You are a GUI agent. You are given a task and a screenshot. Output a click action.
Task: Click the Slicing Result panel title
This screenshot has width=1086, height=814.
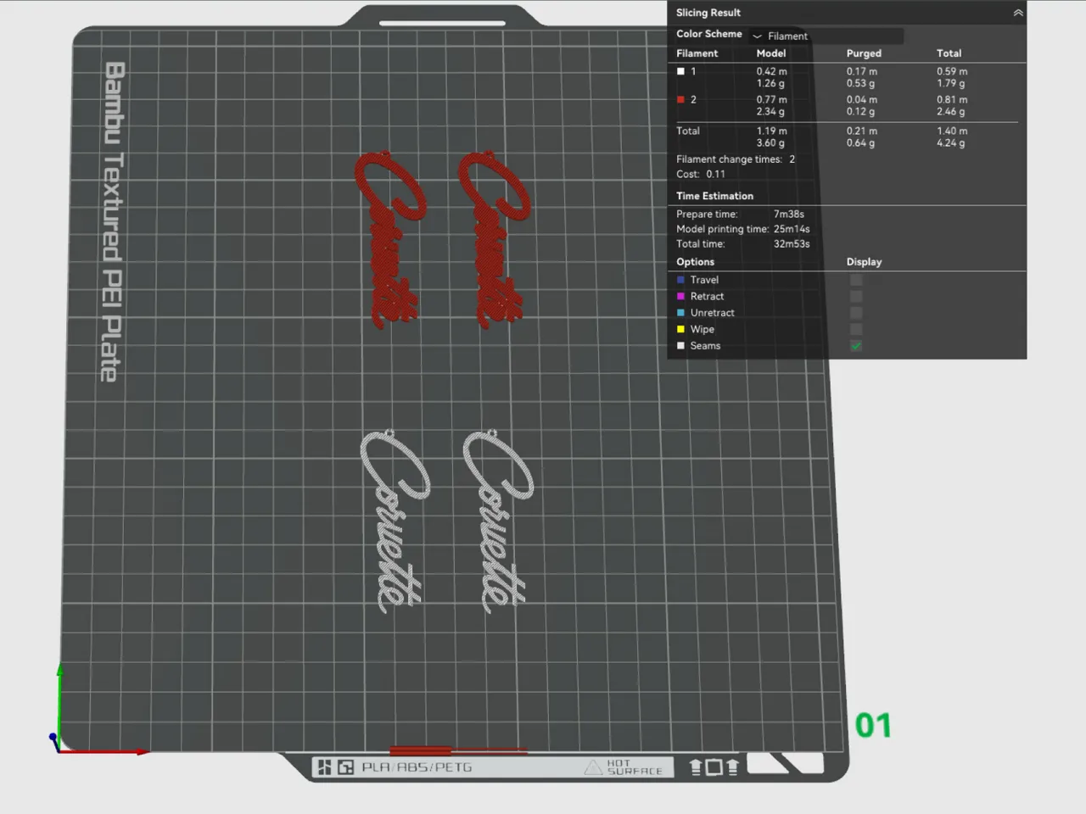coord(708,13)
